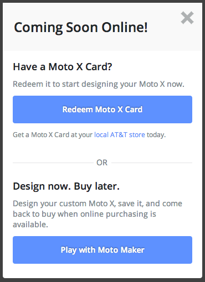Screen dimensions: 205x282
Task: Click the Play with Moto Maker button
Action: tap(102, 250)
